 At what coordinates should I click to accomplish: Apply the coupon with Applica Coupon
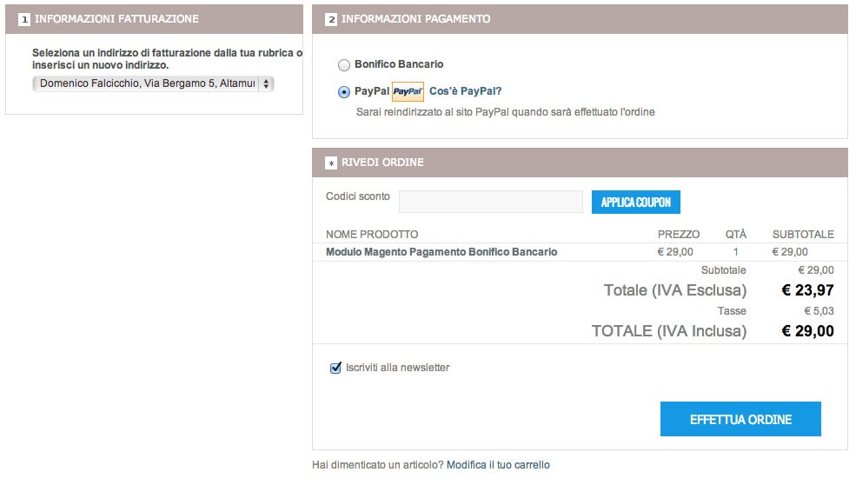[x=636, y=202]
